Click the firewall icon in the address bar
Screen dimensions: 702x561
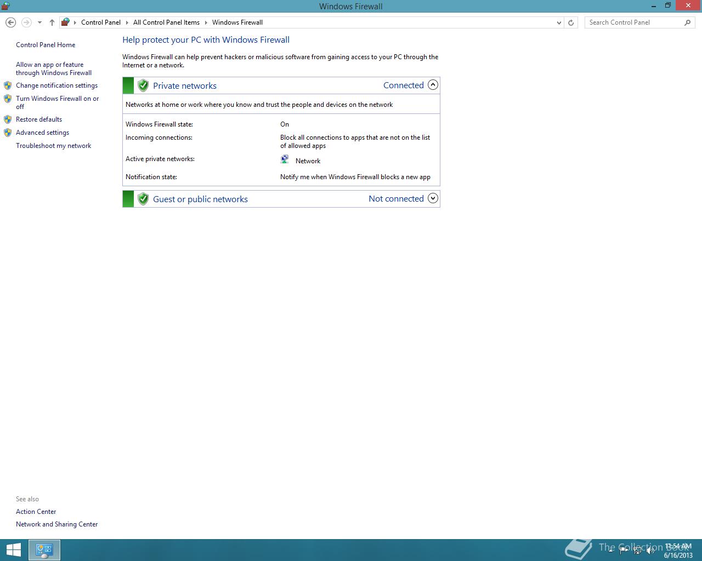pos(65,22)
